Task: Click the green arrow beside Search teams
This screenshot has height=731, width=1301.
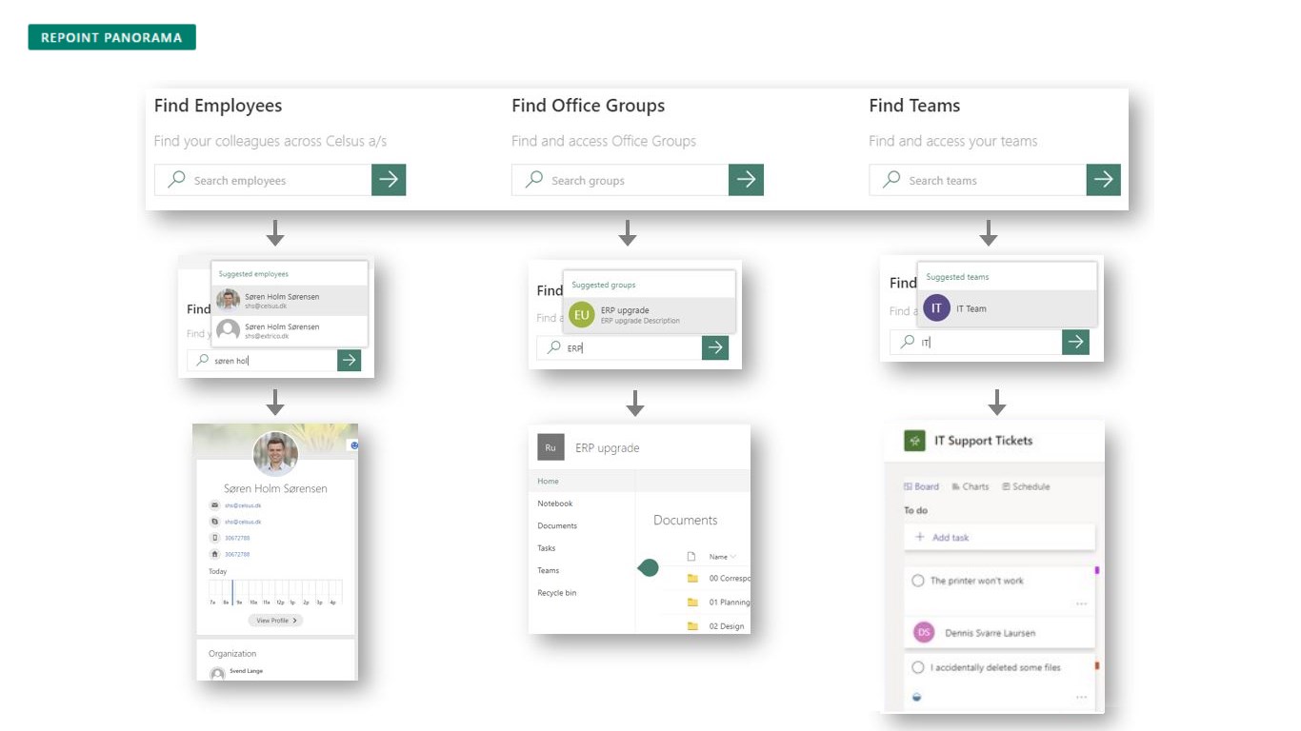Action: tap(1103, 180)
